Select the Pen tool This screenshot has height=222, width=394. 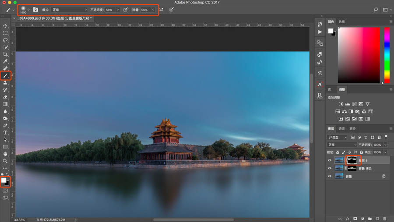[x=5, y=126]
